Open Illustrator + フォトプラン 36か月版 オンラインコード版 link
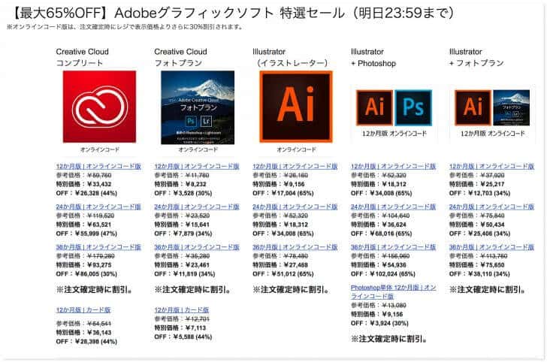Viewport: 547px width, 362px height. pos(492,247)
